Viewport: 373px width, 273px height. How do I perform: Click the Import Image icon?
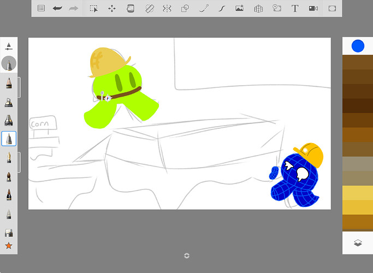tap(240, 8)
